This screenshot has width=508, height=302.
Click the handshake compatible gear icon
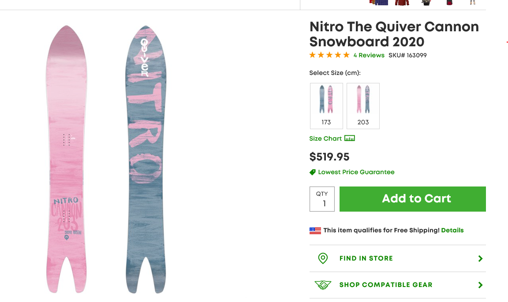click(x=323, y=285)
